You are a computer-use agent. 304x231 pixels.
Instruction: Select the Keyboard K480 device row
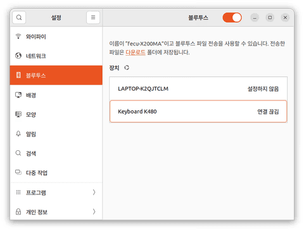(x=198, y=112)
